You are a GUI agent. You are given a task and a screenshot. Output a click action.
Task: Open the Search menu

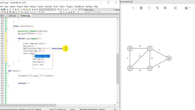(12, 6)
